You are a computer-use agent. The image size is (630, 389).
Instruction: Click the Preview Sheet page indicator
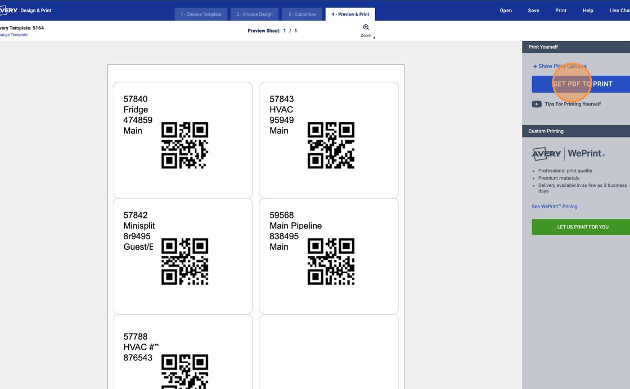click(x=272, y=31)
